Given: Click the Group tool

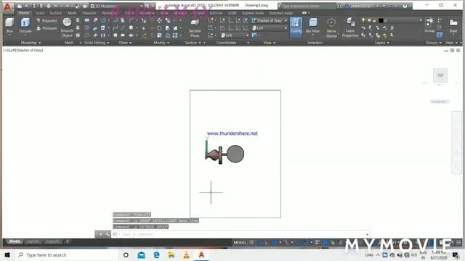Looking at the screenshot, I should tap(429, 25).
